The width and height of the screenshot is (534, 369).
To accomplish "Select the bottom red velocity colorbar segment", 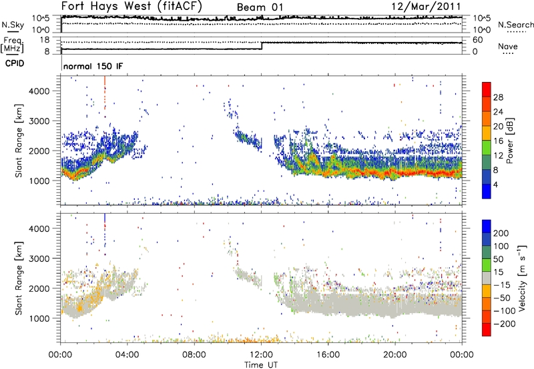I will point(487,330).
